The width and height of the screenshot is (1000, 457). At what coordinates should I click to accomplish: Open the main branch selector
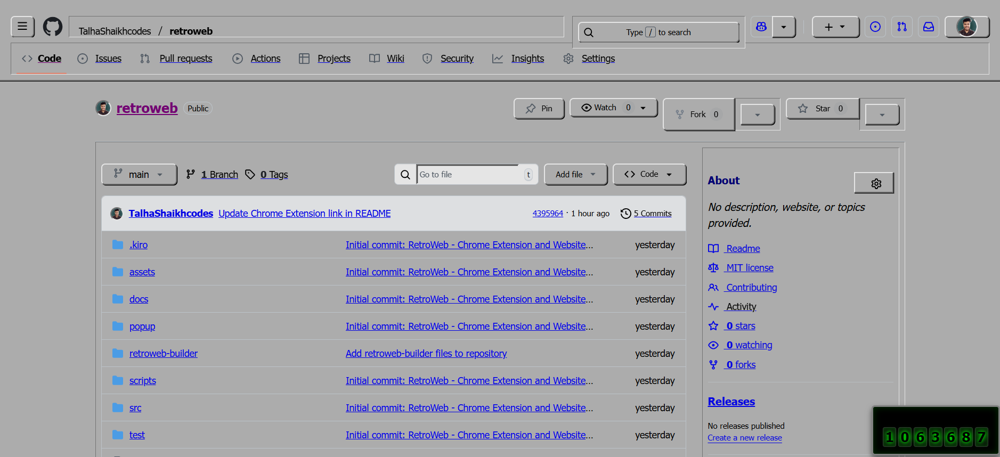coord(139,175)
